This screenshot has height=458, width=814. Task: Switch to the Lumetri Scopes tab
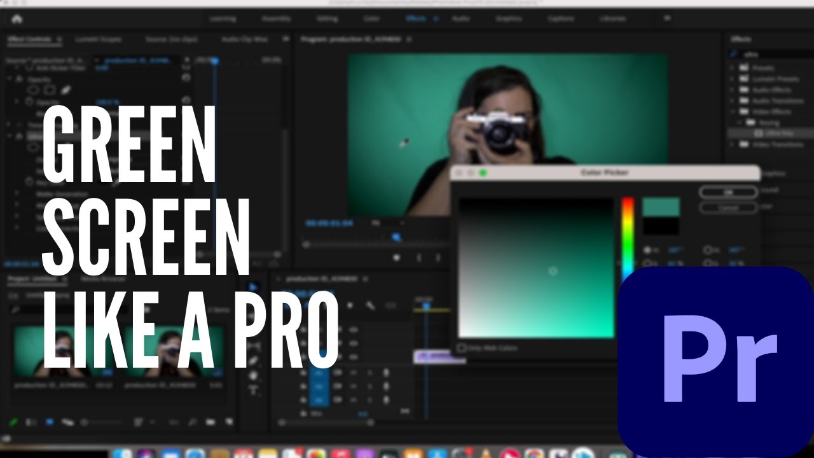tap(99, 39)
